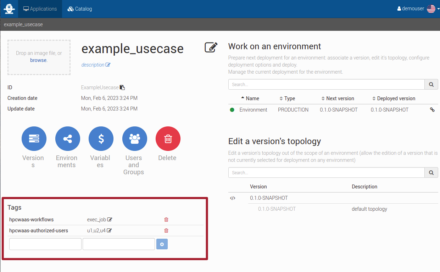Edit the application name with pencil icon

pyautogui.click(x=211, y=47)
